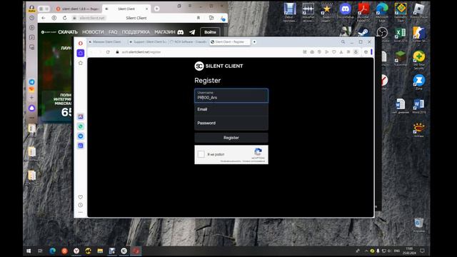Focus the Username input field
This screenshot has width=457, height=257.
[x=231, y=96]
